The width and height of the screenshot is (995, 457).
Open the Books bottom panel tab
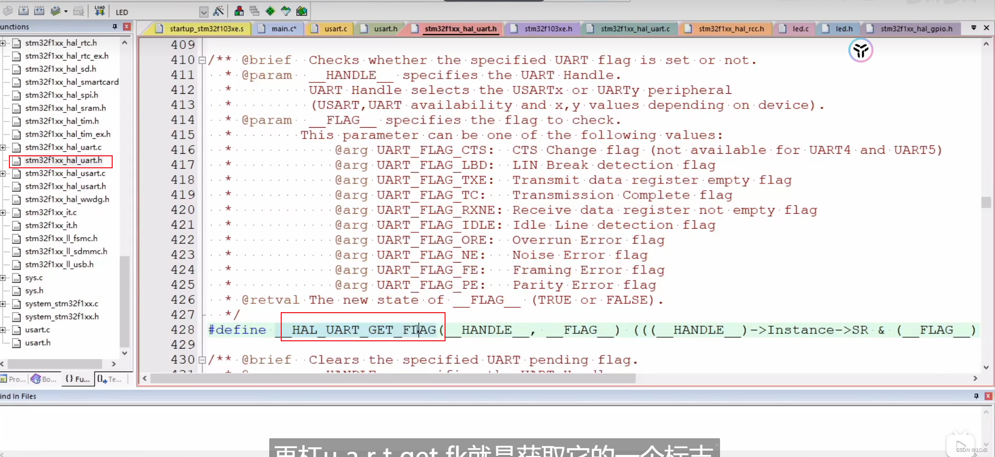(x=44, y=379)
